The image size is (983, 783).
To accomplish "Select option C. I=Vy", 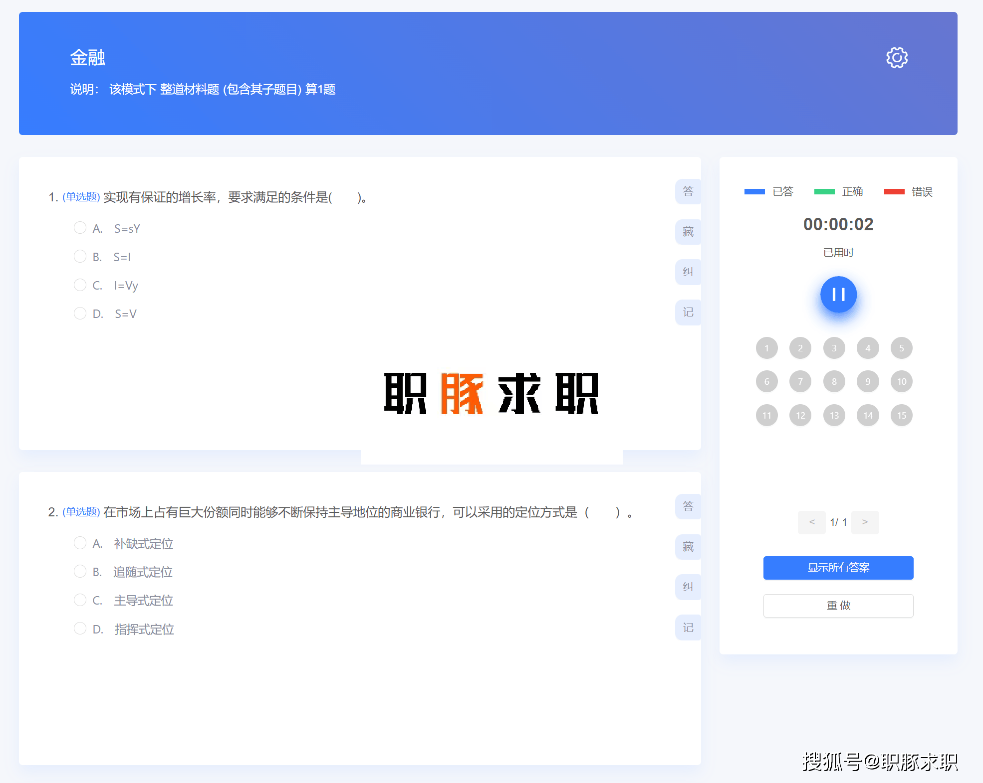I will click(80, 285).
